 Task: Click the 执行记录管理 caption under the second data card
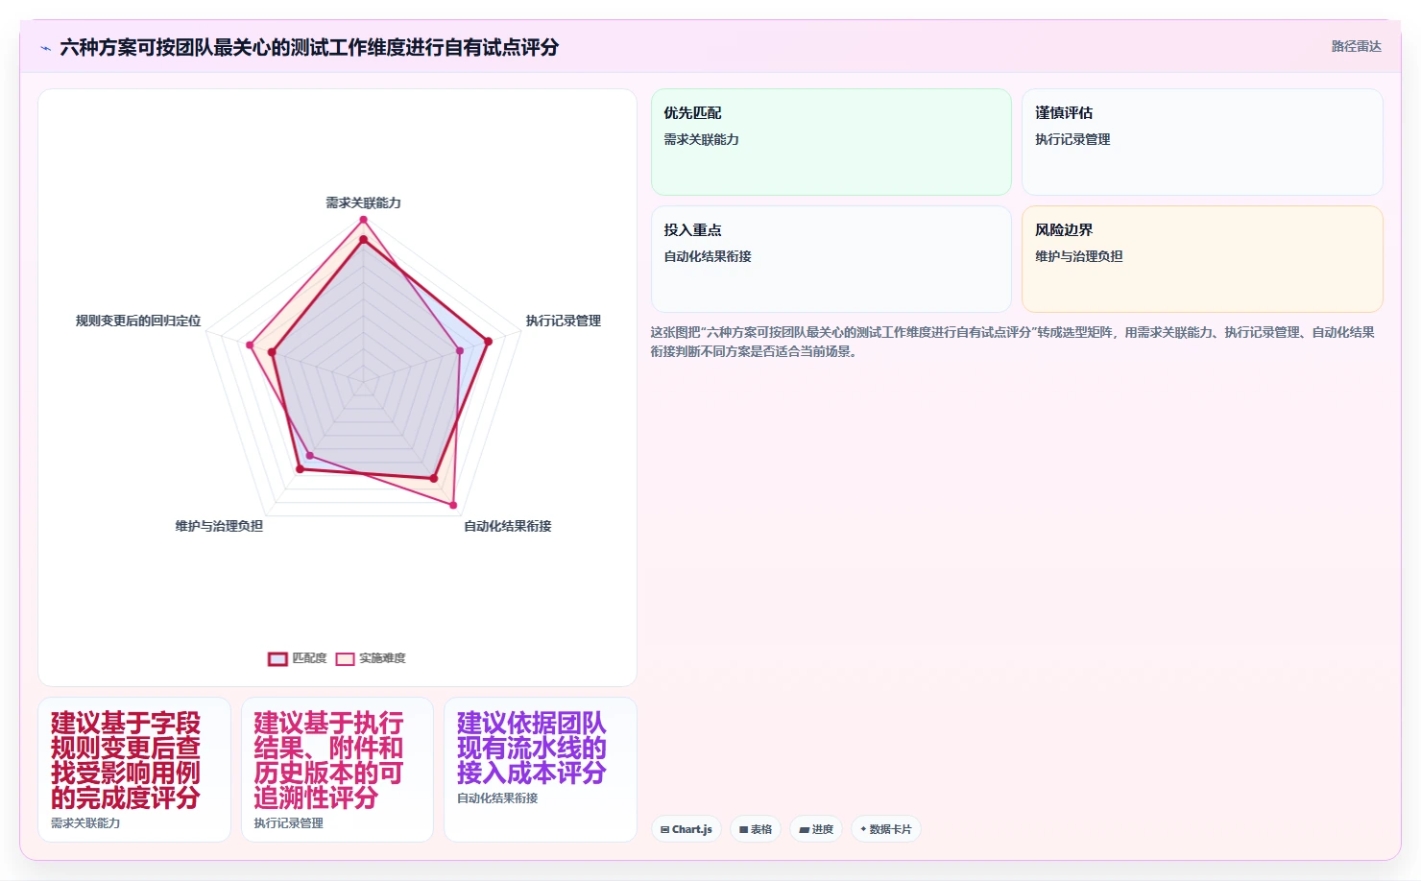click(288, 823)
